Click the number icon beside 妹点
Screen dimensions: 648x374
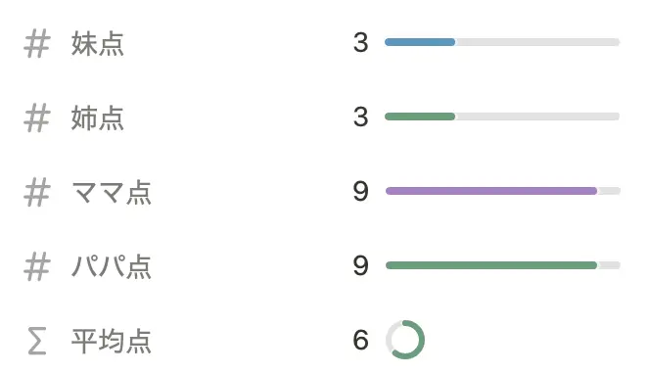coord(37,43)
